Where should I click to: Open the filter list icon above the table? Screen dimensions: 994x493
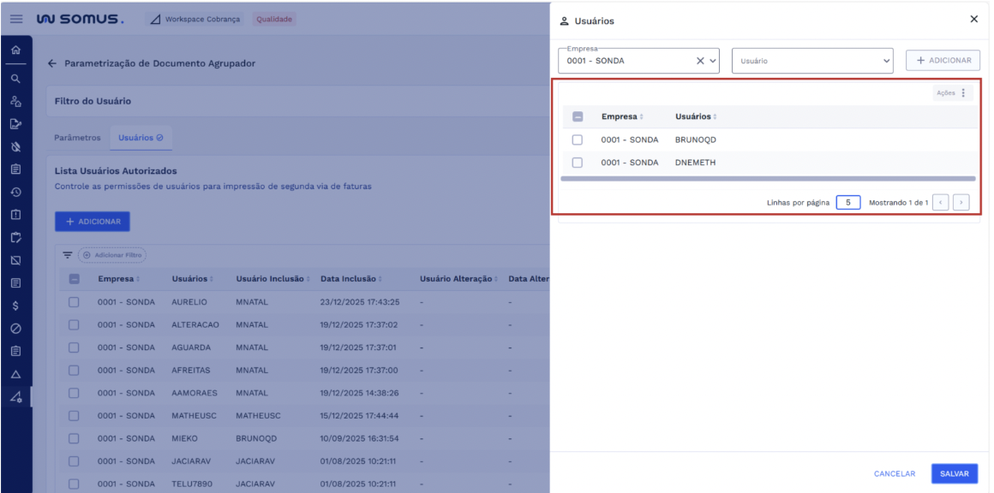(x=67, y=255)
